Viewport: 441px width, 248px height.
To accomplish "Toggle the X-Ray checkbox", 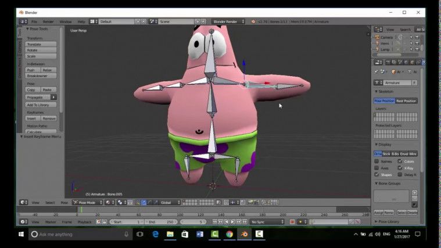I will (x=400, y=168).
